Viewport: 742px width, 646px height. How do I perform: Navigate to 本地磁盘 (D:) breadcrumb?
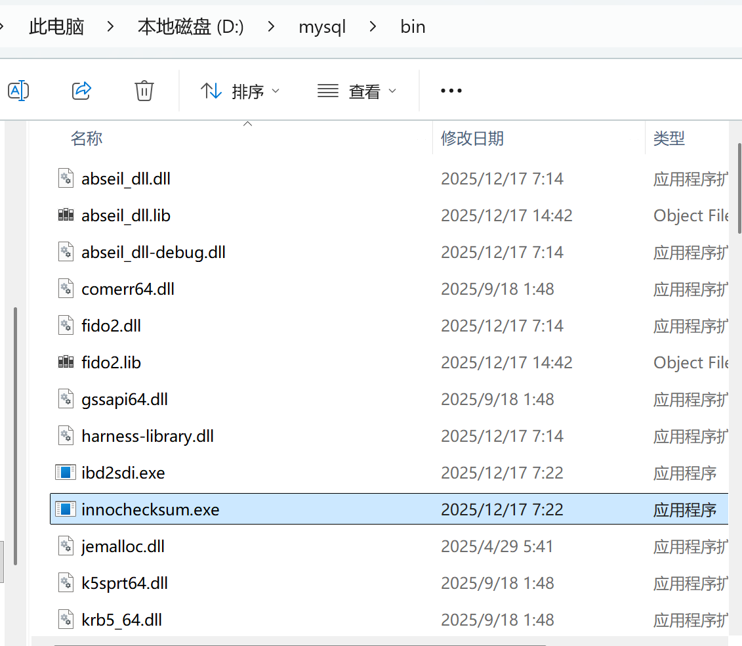point(191,26)
